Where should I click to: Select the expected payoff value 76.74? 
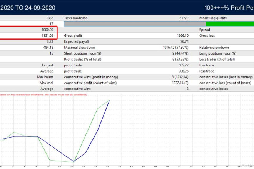coord(184,41)
